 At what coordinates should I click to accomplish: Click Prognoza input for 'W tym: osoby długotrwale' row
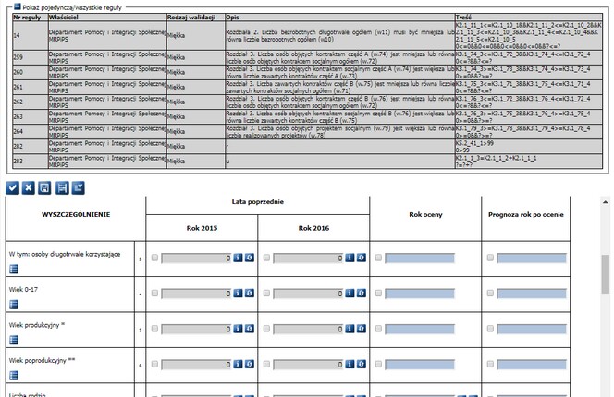[532, 259]
